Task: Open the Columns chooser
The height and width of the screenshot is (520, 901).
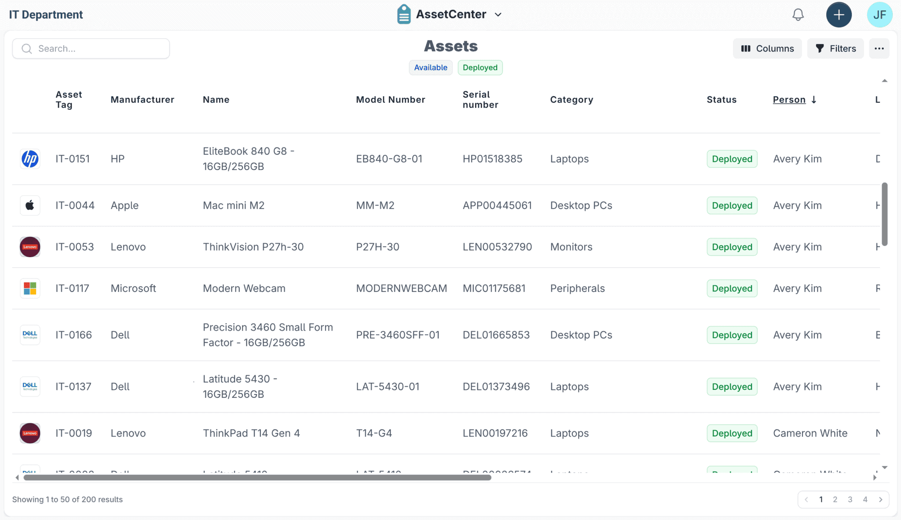Action: tap(767, 48)
